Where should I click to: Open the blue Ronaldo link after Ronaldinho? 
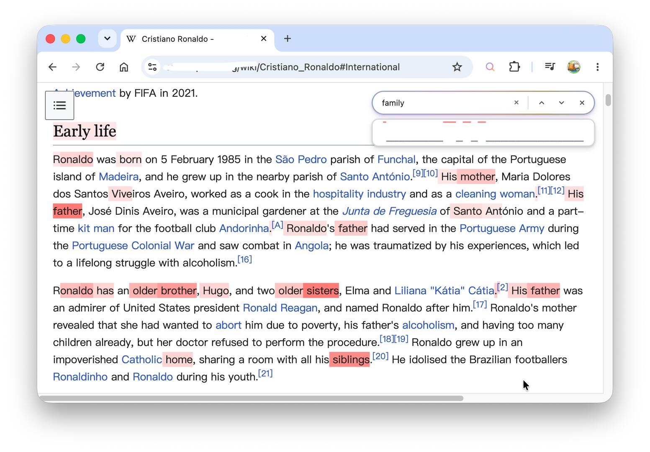point(153,377)
